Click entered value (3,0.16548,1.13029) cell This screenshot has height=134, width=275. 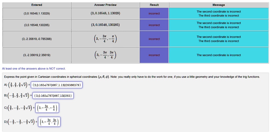point(37,13)
